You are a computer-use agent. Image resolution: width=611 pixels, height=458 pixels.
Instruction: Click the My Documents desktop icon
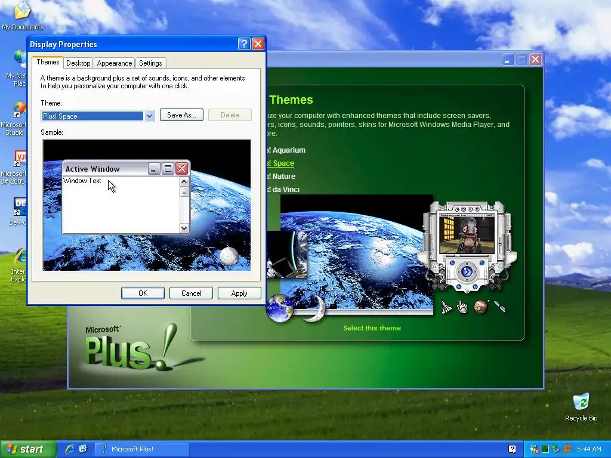click(23, 16)
